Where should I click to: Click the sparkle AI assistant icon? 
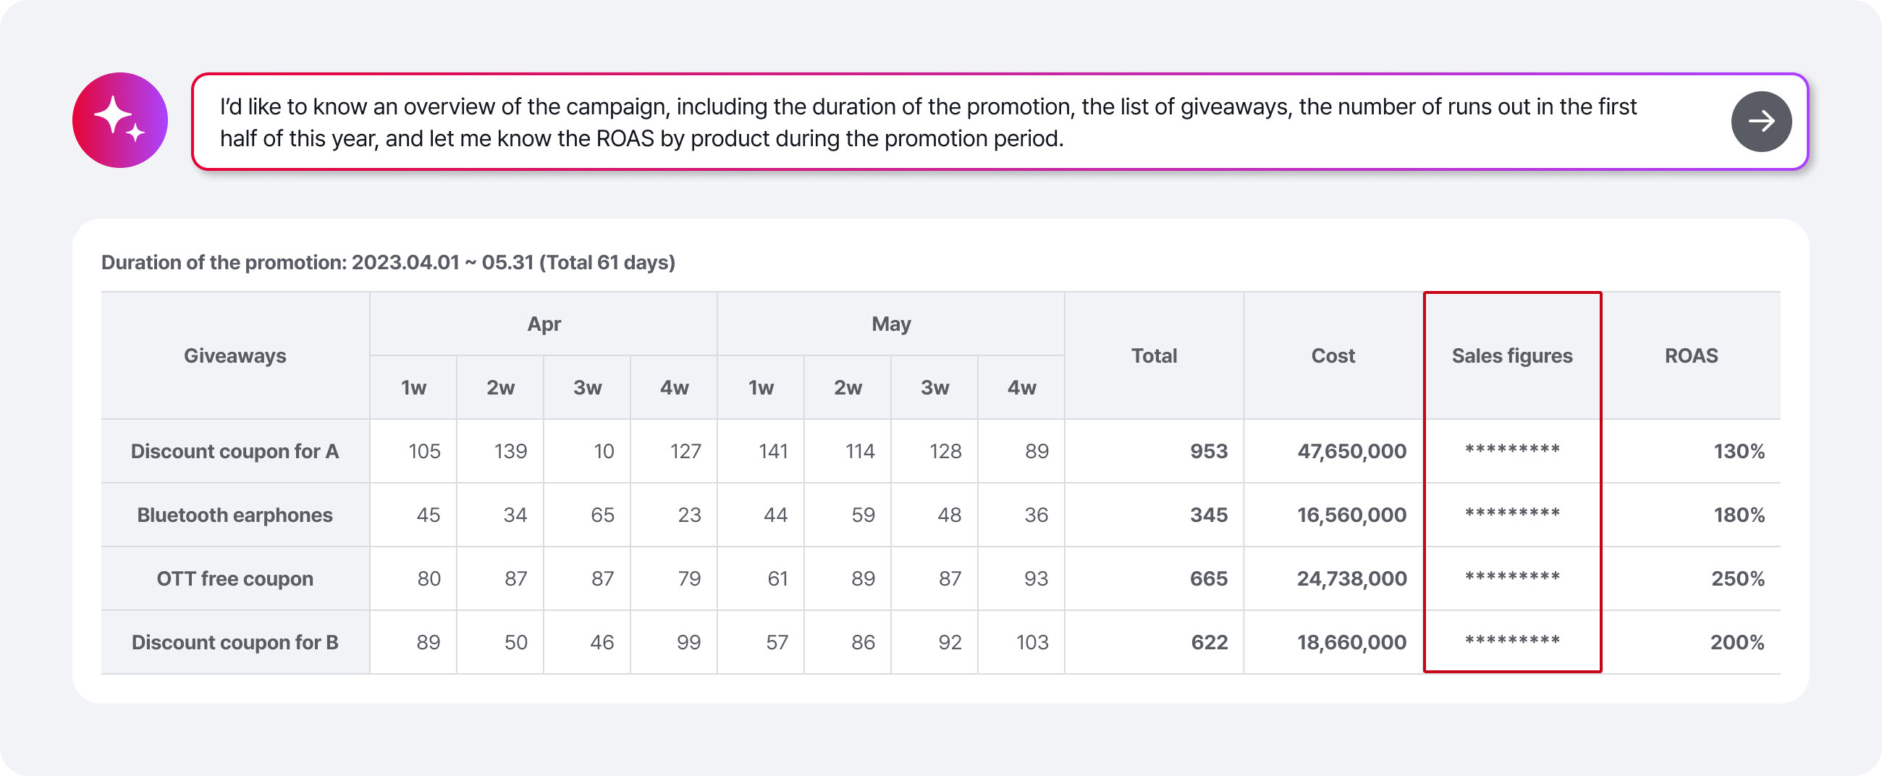coord(120,121)
